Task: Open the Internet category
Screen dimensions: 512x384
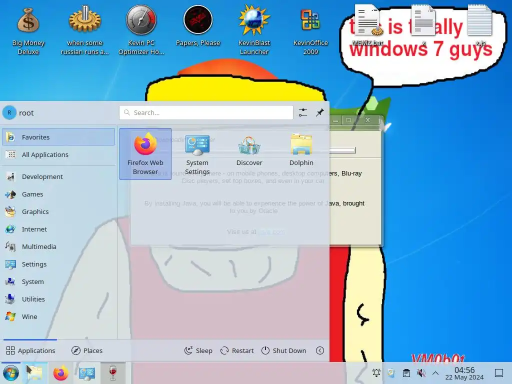Action: click(x=58, y=229)
